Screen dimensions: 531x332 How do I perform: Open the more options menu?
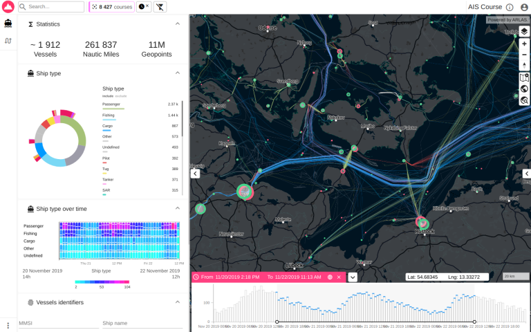(8, 326)
